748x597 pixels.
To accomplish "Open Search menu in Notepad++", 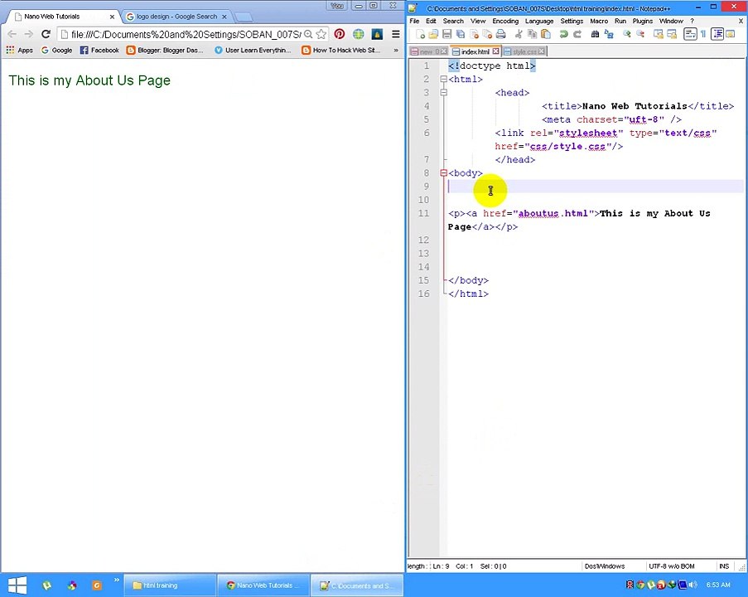I will (x=453, y=21).
